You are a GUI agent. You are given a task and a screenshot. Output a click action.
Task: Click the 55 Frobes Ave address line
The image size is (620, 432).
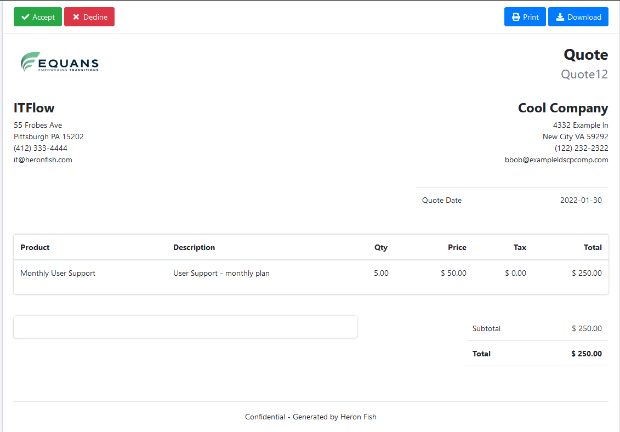38,126
